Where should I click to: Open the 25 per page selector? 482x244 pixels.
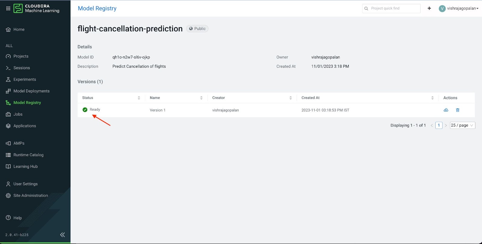[x=462, y=125]
